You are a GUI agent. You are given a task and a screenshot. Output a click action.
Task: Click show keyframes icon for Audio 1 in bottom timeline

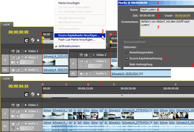(18, 128)
